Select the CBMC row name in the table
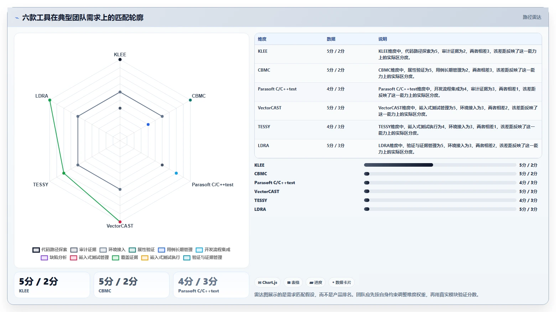Viewport: 556px width, 312px height. coord(264,70)
